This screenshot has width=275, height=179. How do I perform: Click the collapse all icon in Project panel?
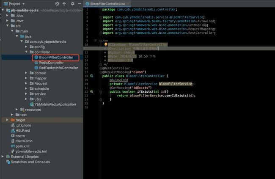coord(64,3)
